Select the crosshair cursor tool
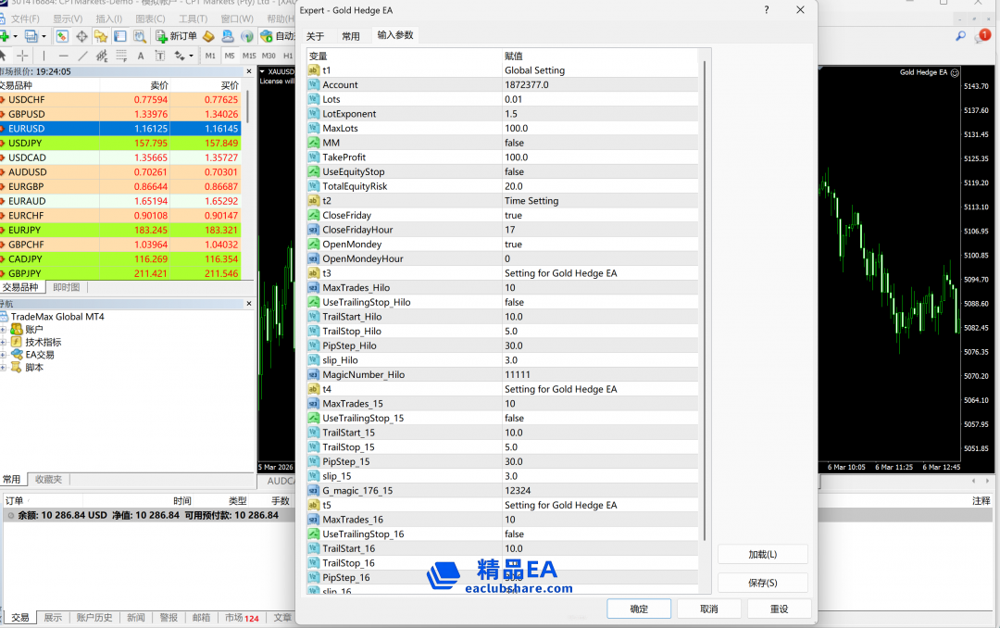This screenshot has height=628, width=1000. [23, 57]
